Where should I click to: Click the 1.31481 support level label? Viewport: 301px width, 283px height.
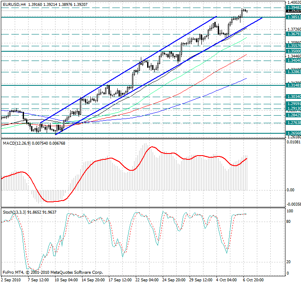293,85
